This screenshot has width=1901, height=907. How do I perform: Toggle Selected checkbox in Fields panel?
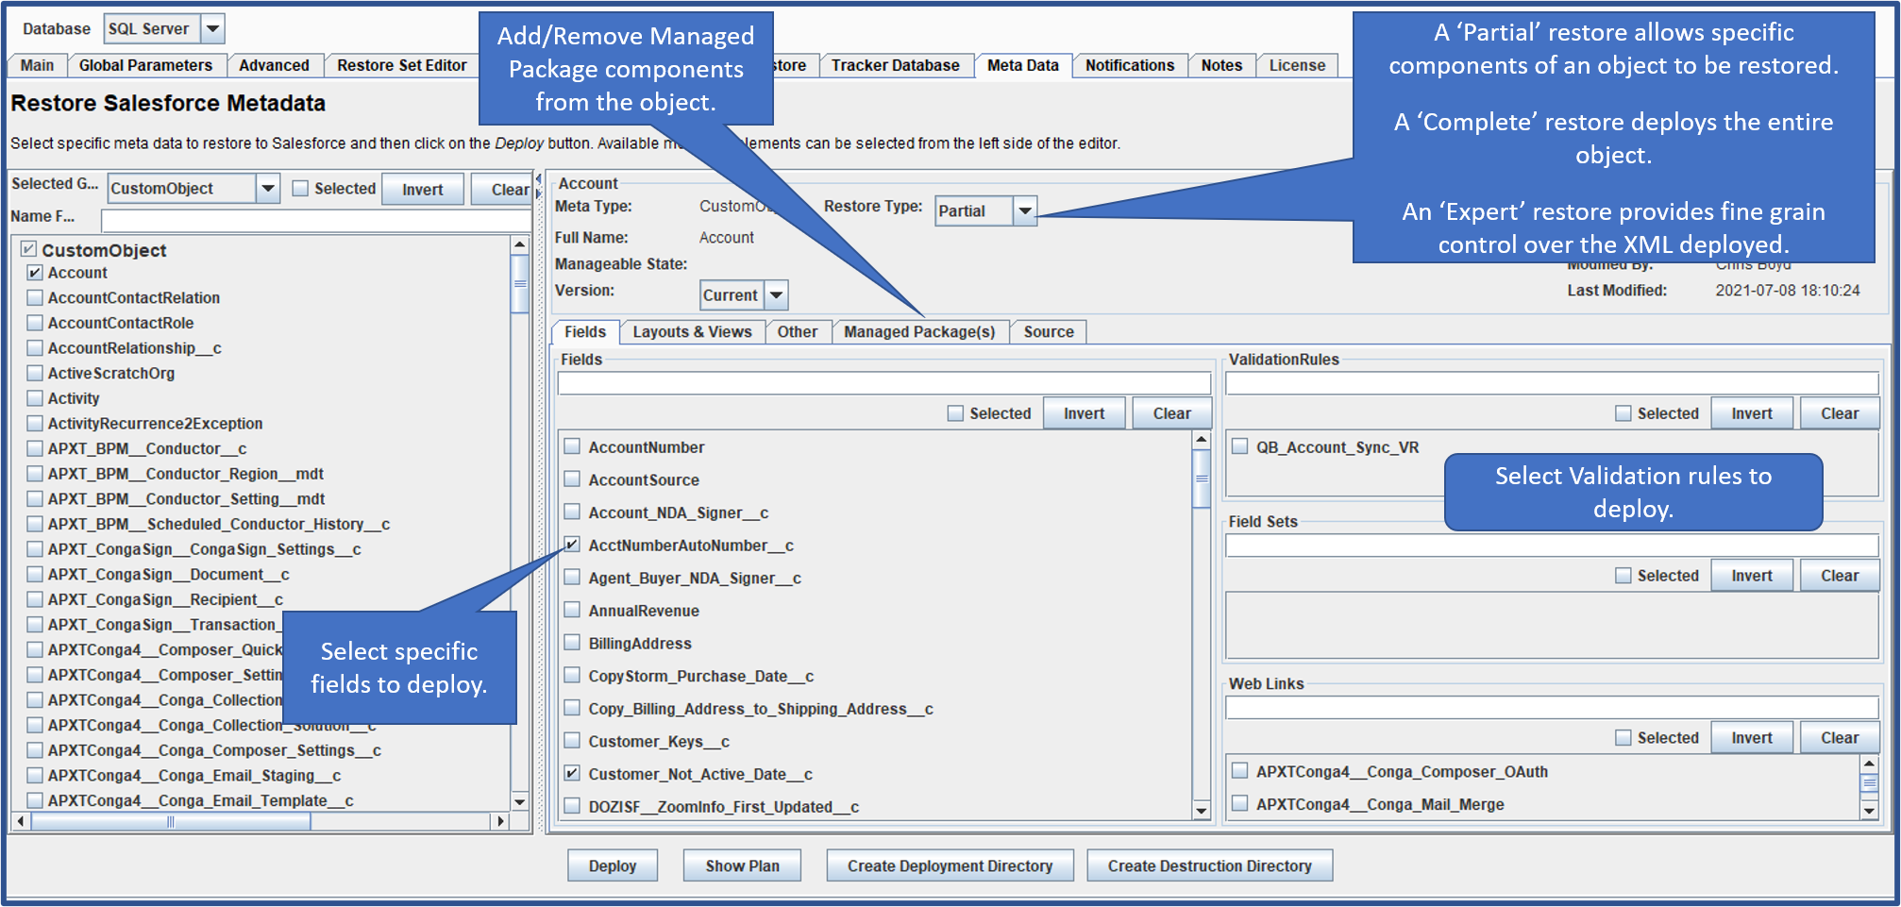coord(955,413)
